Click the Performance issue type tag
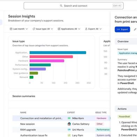137x137 pixels. pos(103,130)
